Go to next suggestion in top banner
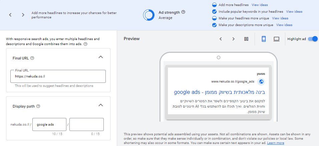Image resolution: width=319 pixels, height=146 pixels. (23, 15)
